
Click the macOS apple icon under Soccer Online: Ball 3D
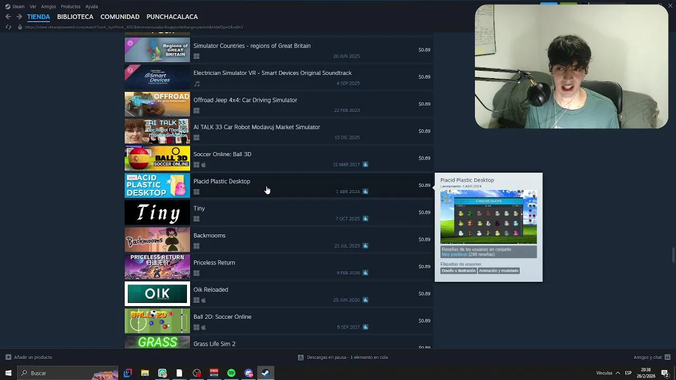coord(203,165)
